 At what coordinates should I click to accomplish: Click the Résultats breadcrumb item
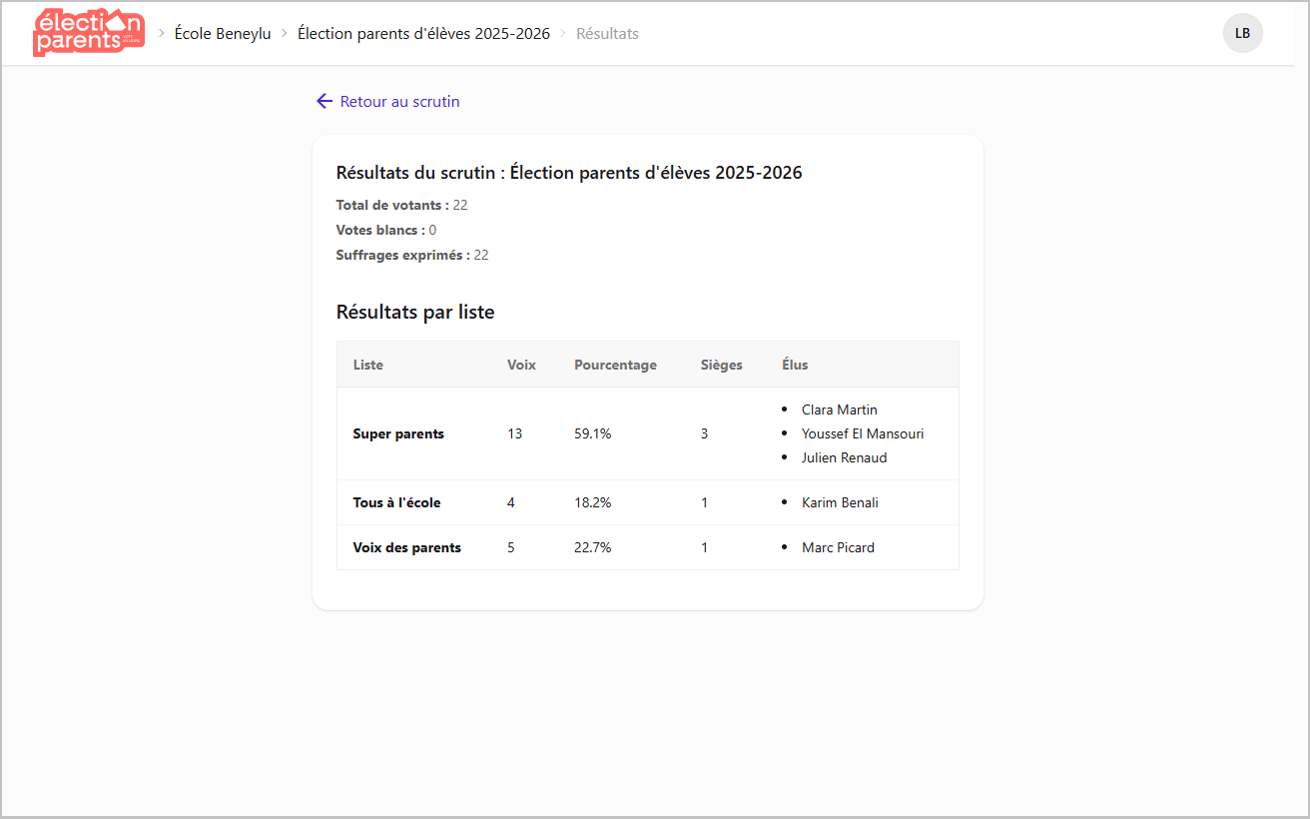click(607, 33)
